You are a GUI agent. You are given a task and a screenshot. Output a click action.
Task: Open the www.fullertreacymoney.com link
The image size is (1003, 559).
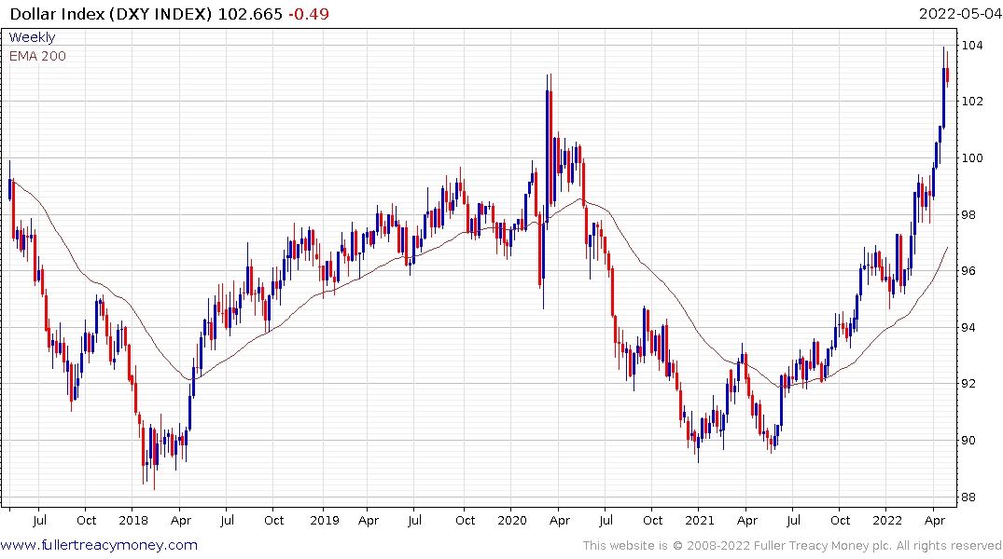99,545
